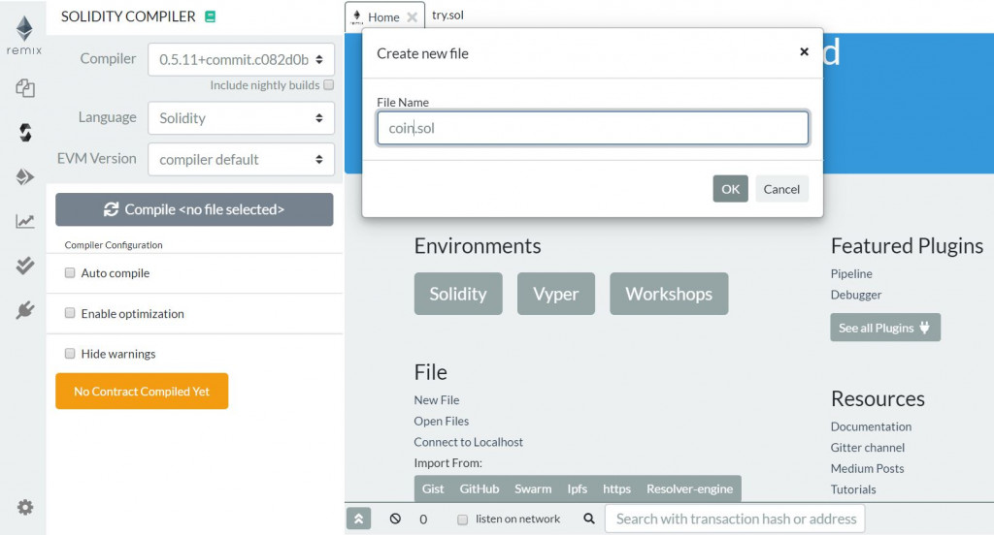The height and width of the screenshot is (535, 994).
Task: Click the Compile <no file selected> button
Action: (194, 209)
